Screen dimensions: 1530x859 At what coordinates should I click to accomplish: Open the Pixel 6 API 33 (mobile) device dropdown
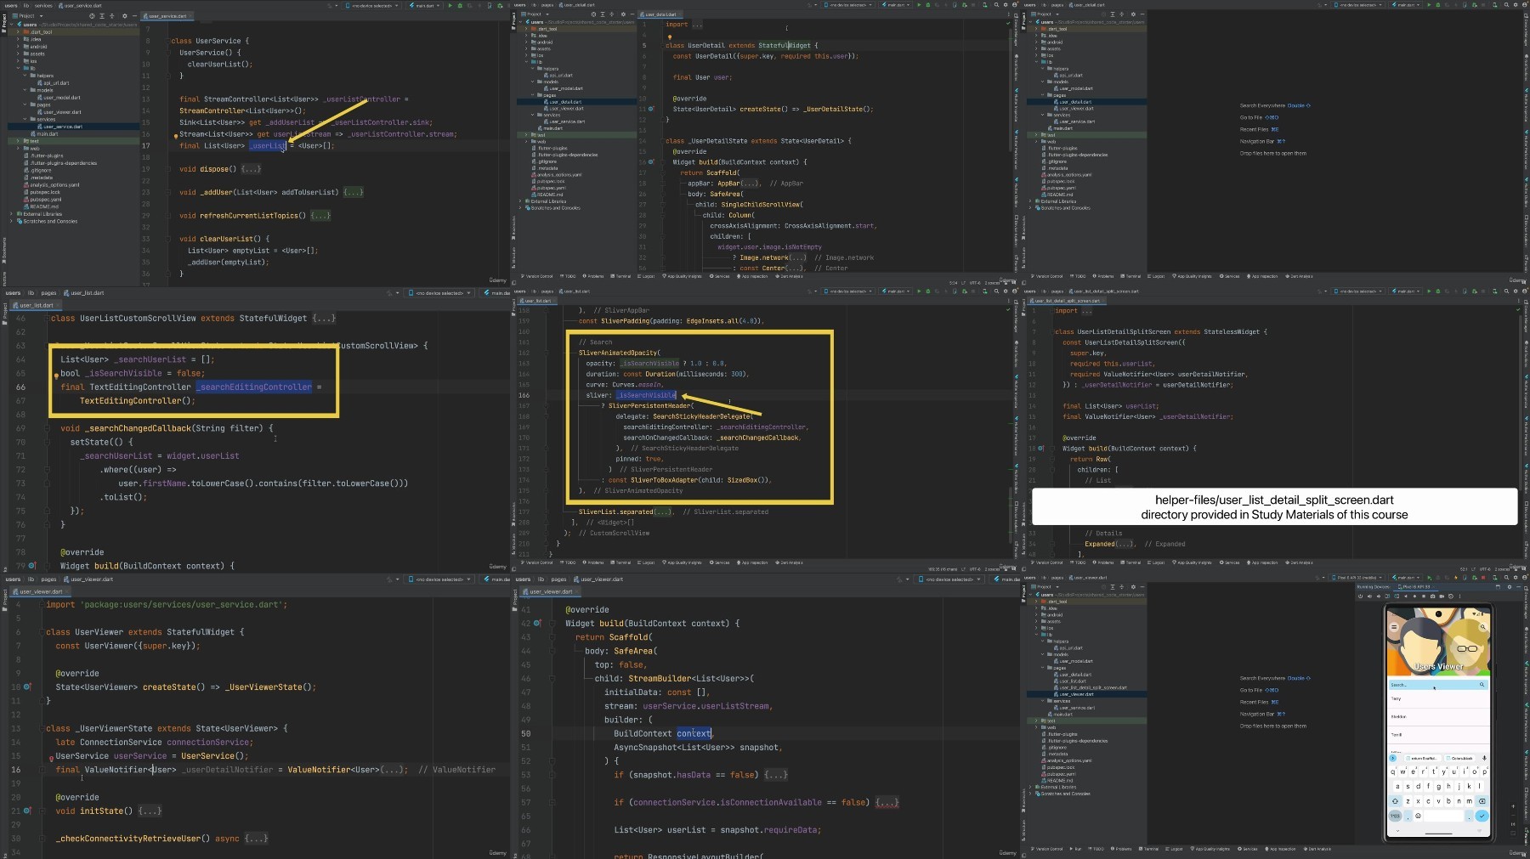(1357, 578)
